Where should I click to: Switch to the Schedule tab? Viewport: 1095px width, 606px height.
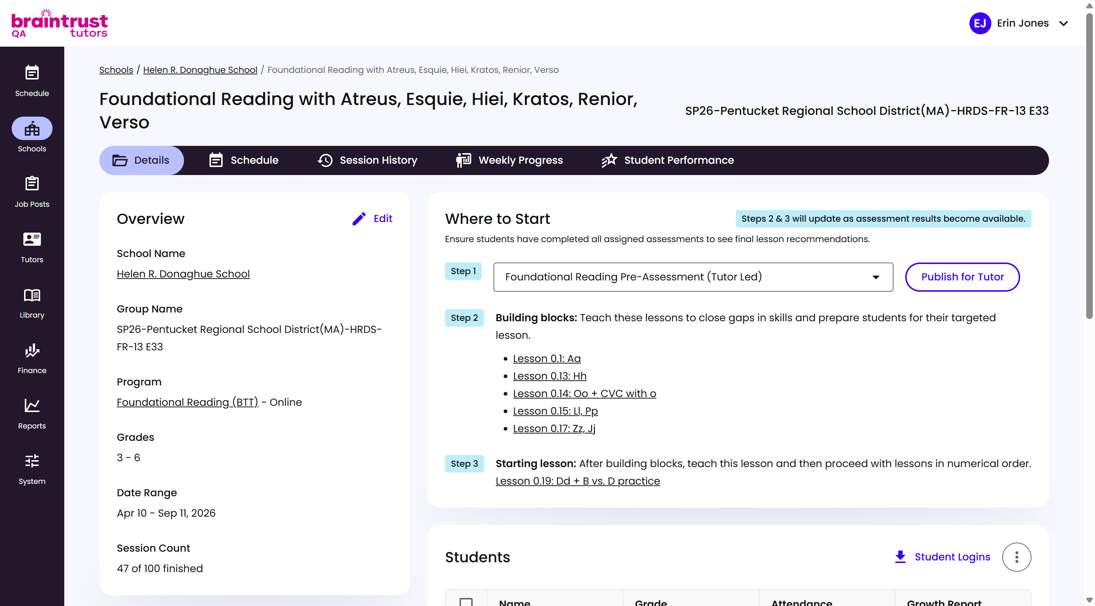(244, 160)
